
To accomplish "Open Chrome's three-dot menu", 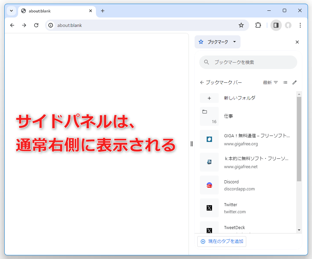I will click(x=300, y=25).
